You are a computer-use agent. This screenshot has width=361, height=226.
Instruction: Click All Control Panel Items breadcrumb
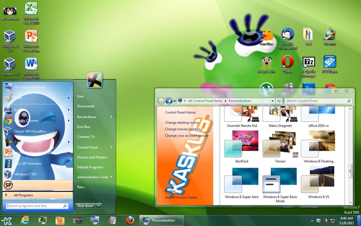click(x=205, y=101)
